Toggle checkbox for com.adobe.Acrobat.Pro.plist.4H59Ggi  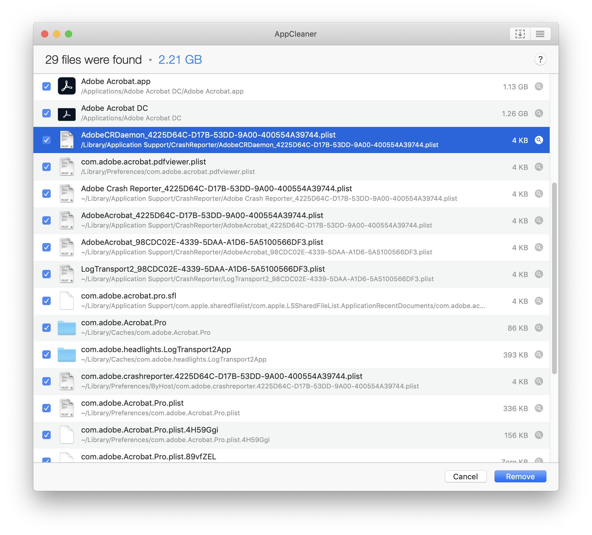pos(47,435)
